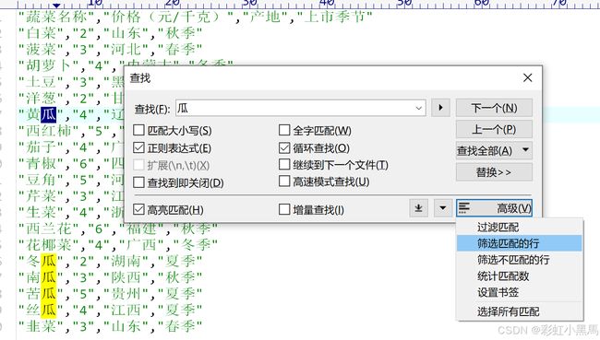Enable 匹配大小写(S) checkbox
Viewport: 600px width, 340px height.
tap(138, 130)
